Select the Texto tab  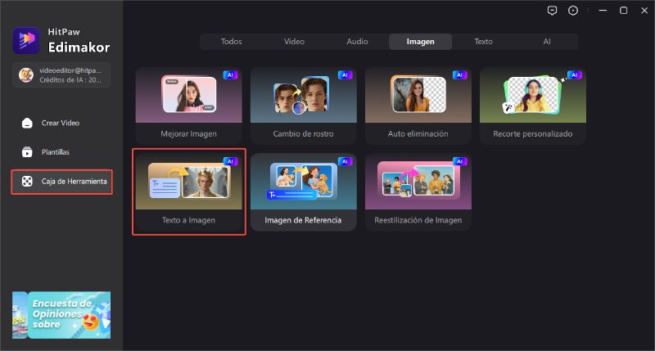tap(483, 42)
